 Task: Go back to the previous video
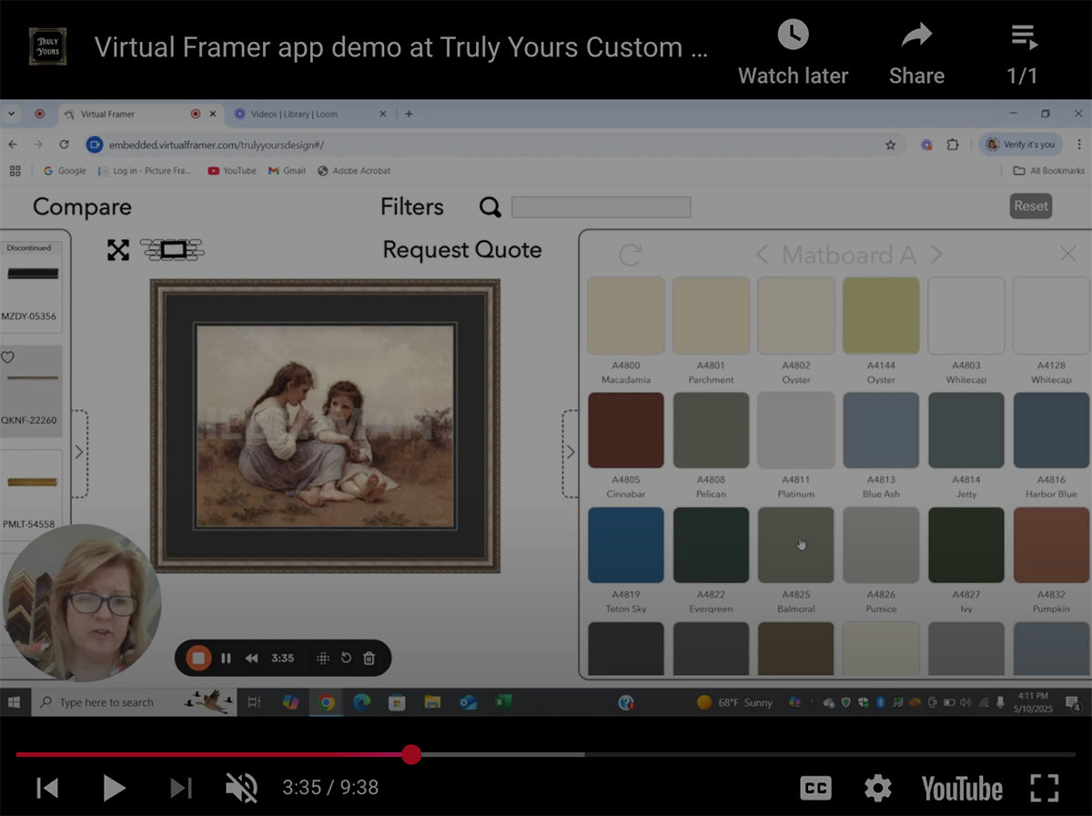point(47,788)
